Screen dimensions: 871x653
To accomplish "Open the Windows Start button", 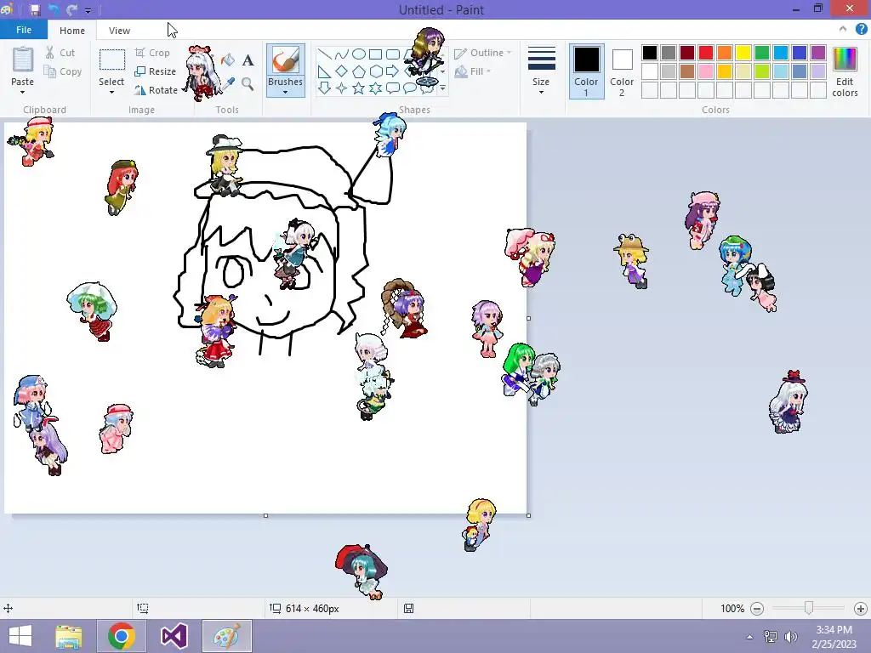I will 20,636.
